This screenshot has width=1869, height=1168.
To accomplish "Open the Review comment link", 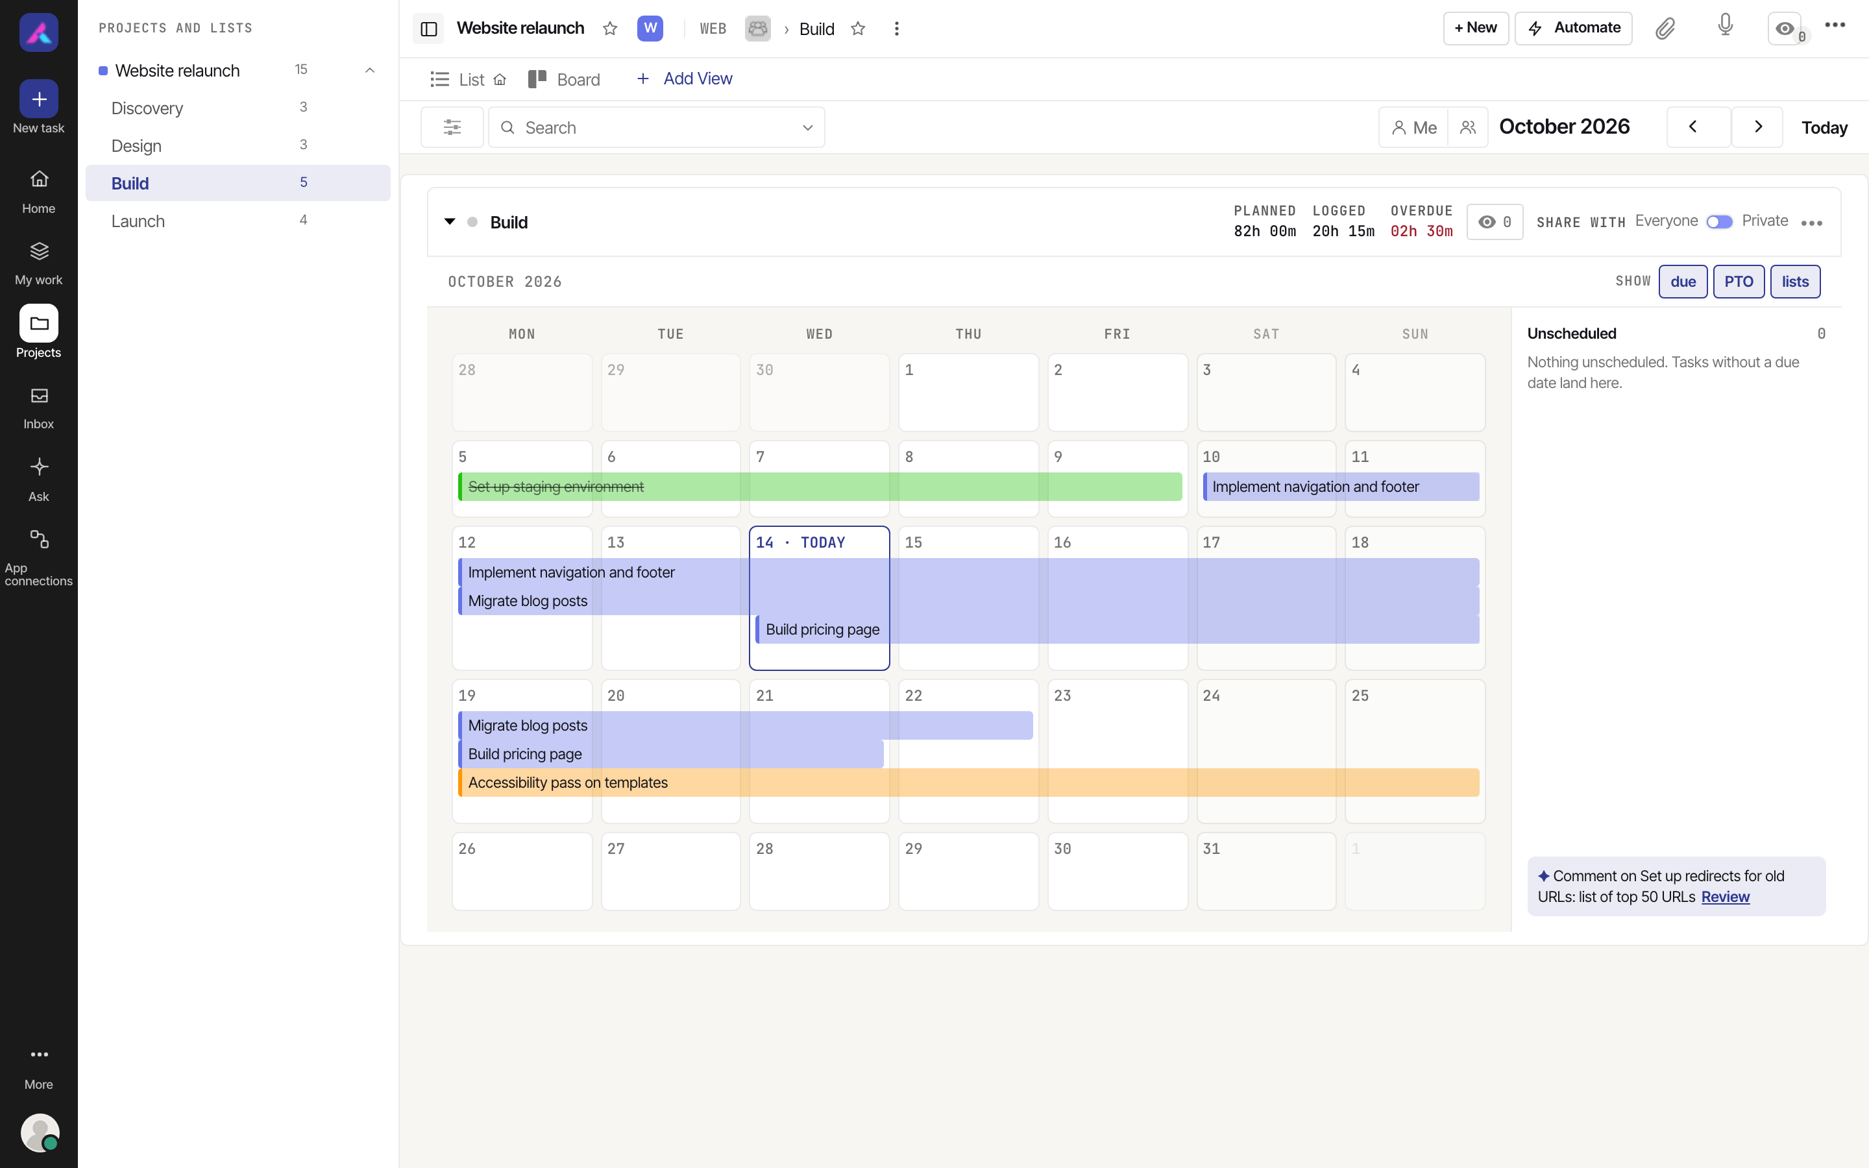I will tap(1726, 897).
